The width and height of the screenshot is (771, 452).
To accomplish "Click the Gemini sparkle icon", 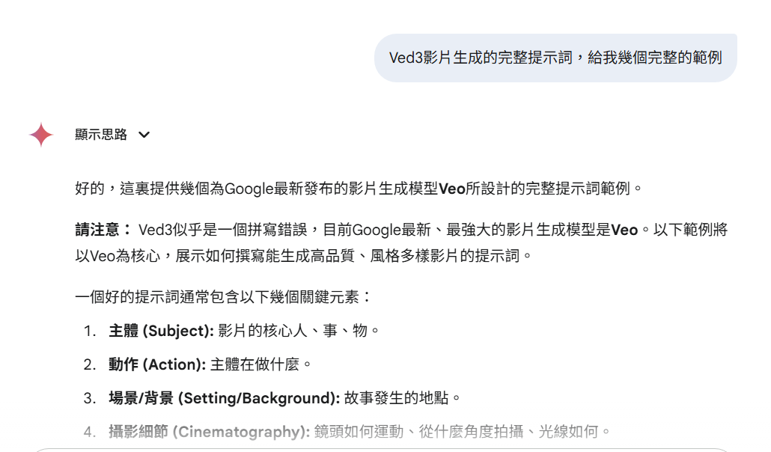I will click(x=41, y=134).
